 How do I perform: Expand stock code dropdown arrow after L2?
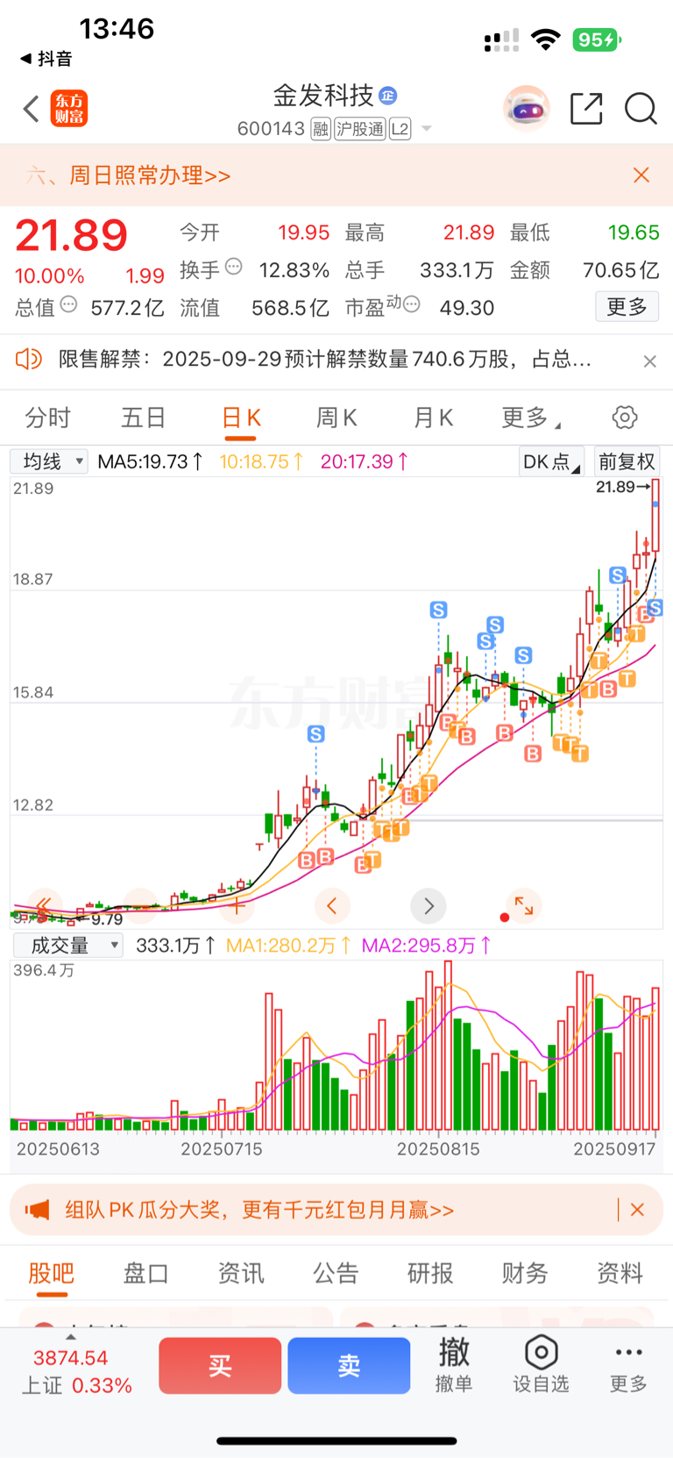pos(427,129)
